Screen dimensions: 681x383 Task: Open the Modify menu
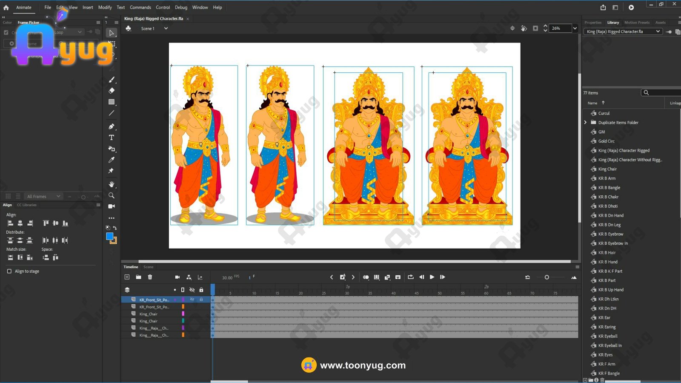coord(105,7)
